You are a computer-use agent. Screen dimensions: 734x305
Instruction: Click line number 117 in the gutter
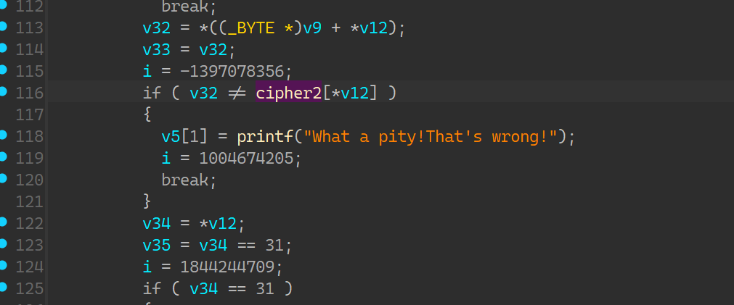[x=30, y=115]
